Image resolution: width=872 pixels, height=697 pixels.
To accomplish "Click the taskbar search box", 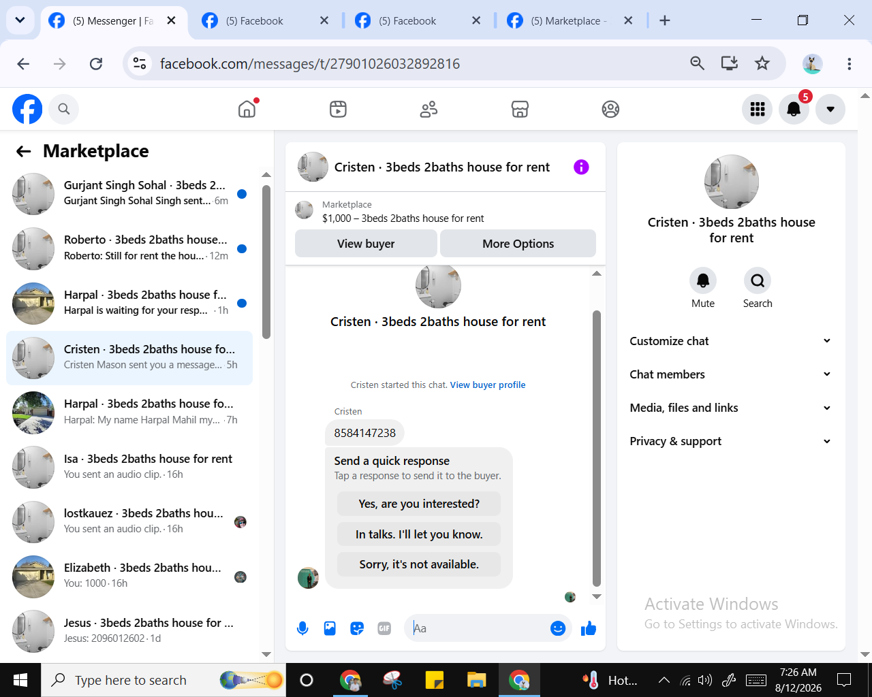I will click(163, 680).
